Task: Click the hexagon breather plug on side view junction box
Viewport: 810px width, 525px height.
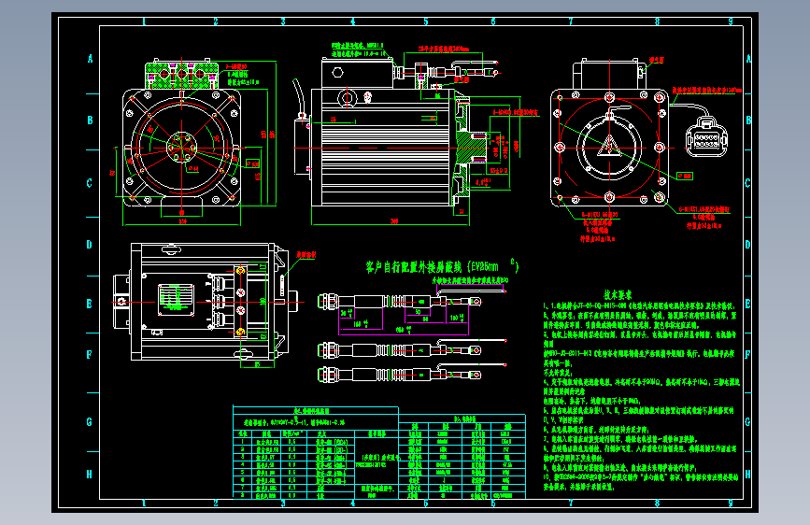Action: (337, 72)
